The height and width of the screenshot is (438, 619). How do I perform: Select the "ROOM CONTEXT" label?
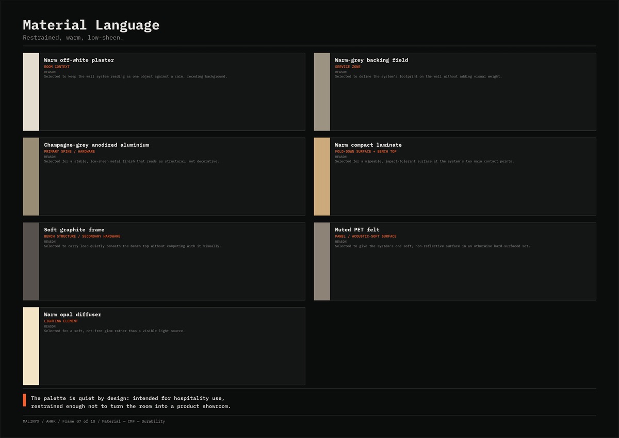[57, 67]
